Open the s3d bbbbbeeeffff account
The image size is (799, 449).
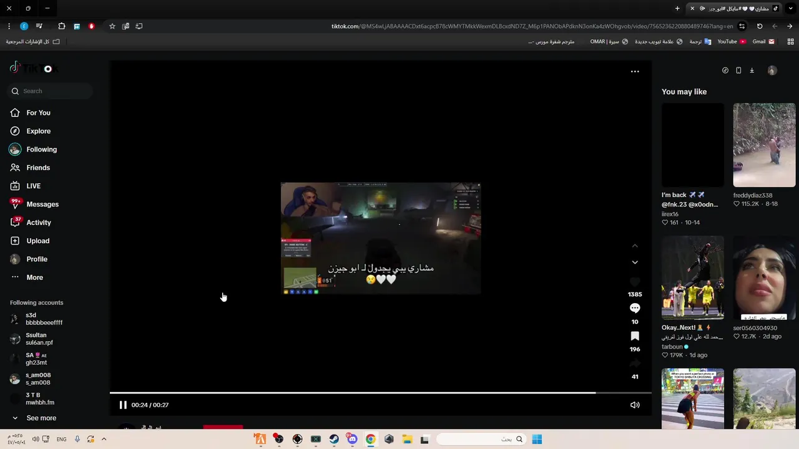click(x=37, y=319)
